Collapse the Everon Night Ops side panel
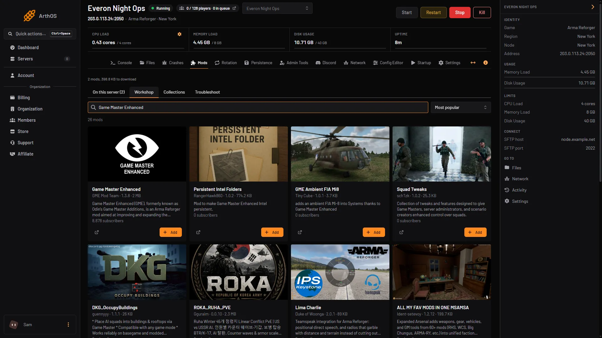 (593, 7)
